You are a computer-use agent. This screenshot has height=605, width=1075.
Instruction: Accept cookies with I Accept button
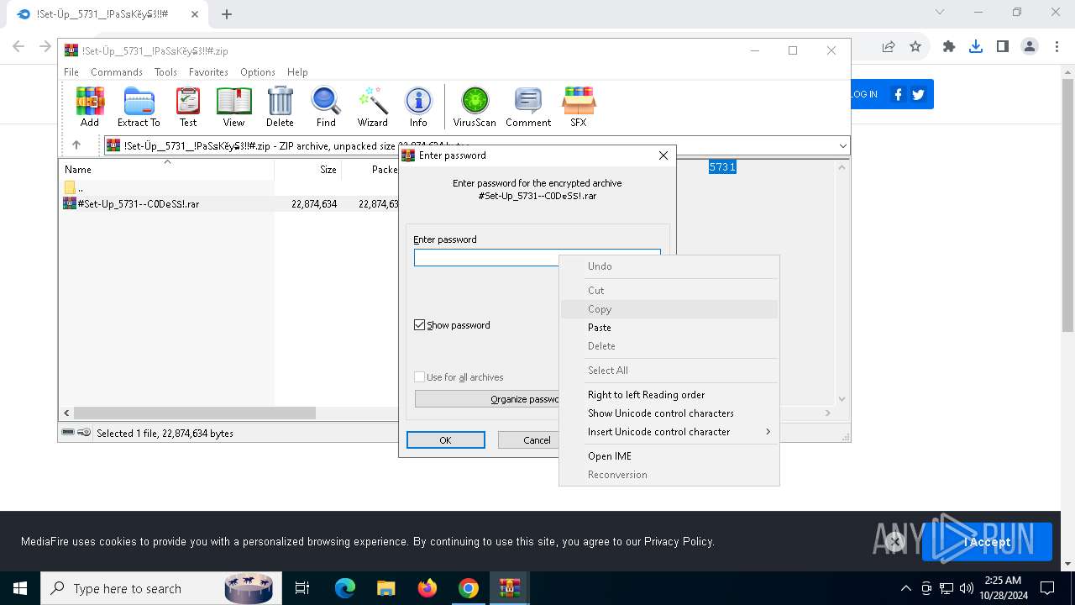pos(987,542)
